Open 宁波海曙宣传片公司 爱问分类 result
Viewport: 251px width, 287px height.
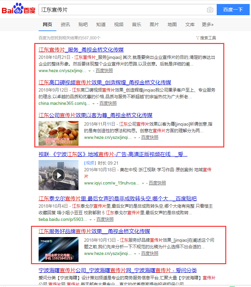117,270
